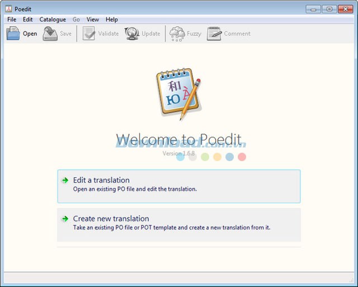Viewport: 358px width, 287px height.
Task: Select the "Create new translation" option text
Action: coord(111,219)
